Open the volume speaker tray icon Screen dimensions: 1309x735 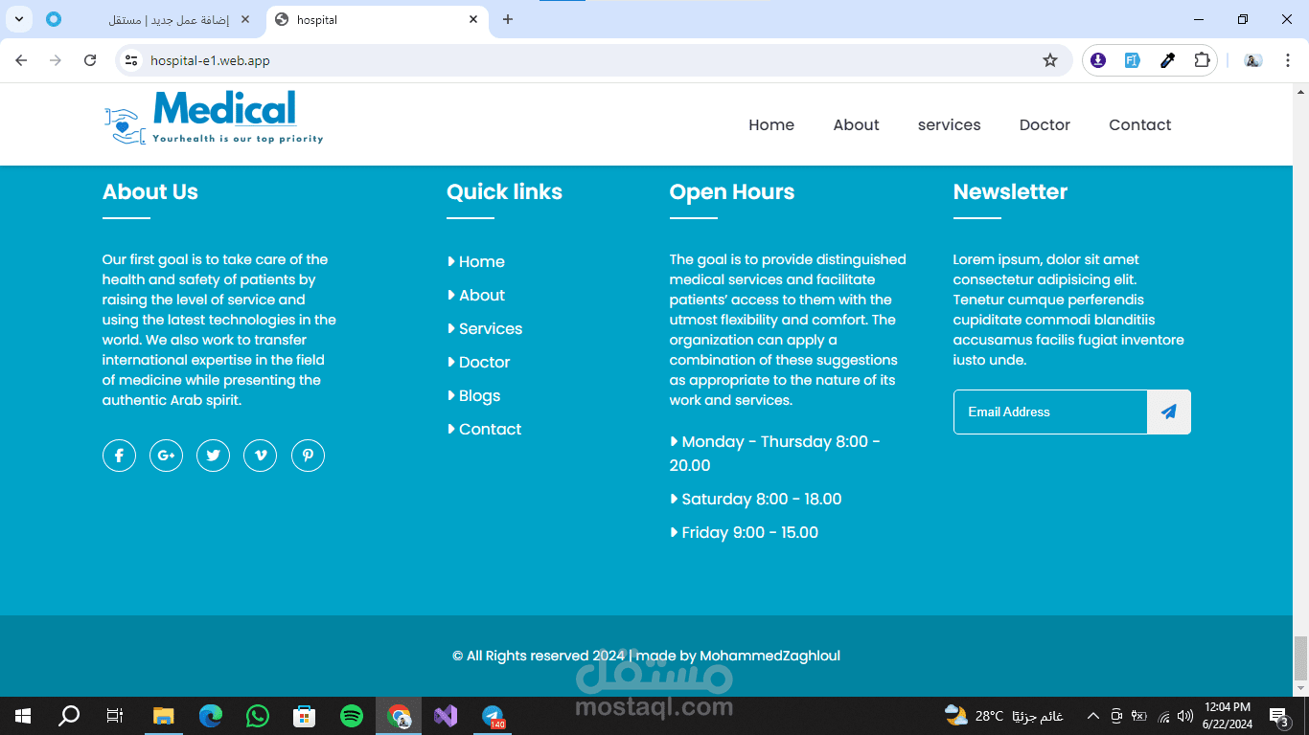point(1186,716)
